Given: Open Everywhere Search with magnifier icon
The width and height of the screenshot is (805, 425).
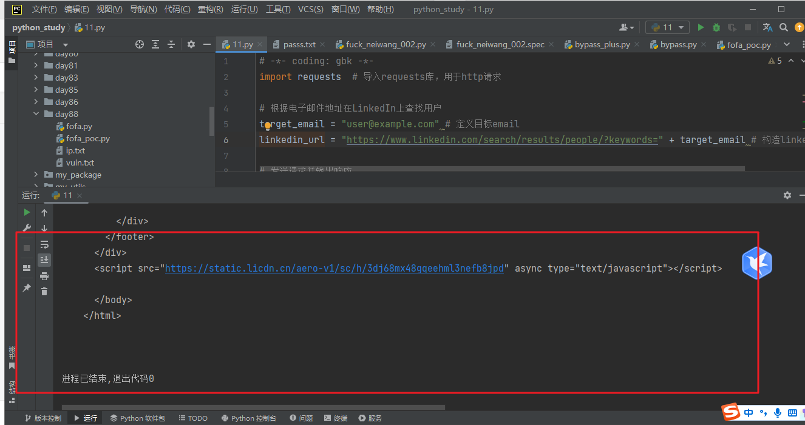Looking at the screenshot, I should click(784, 27).
